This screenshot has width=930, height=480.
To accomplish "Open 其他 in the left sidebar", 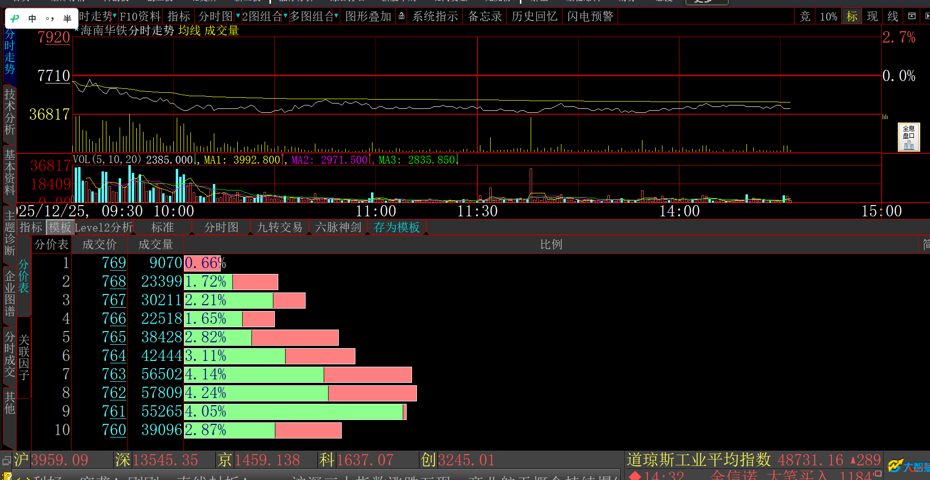I will click(x=9, y=402).
